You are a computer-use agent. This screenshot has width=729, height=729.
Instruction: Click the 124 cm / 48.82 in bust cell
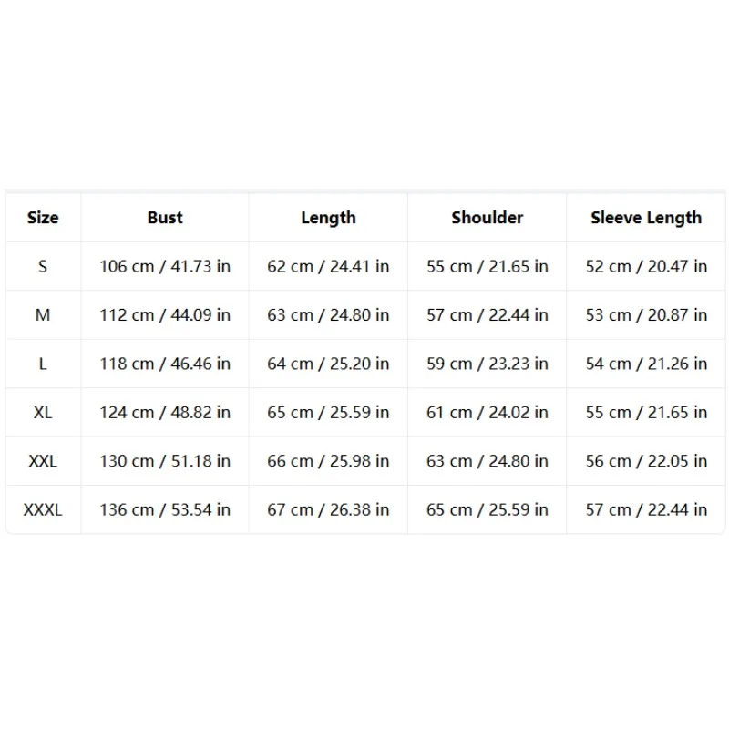coord(165,413)
